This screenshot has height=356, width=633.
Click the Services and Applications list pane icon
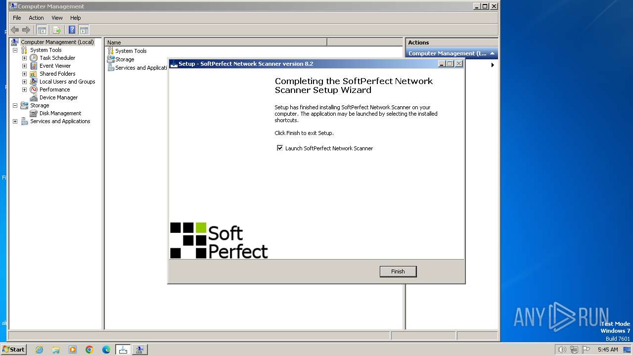(x=111, y=68)
